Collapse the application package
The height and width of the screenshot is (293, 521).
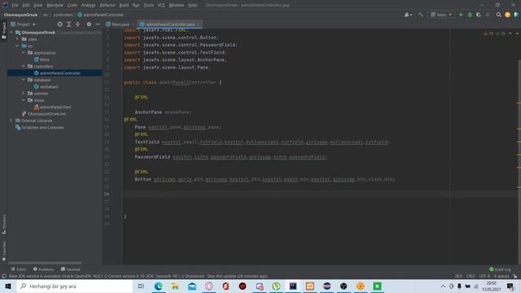pyautogui.click(x=24, y=53)
